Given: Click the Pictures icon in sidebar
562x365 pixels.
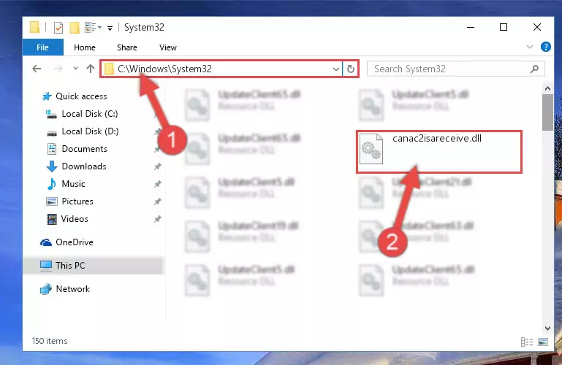Looking at the screenshot, I should (52, 201).
